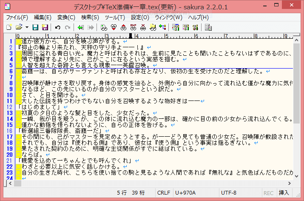Open the 検索(S) menu
304x201 pixels.
click(x=90, y=17)
